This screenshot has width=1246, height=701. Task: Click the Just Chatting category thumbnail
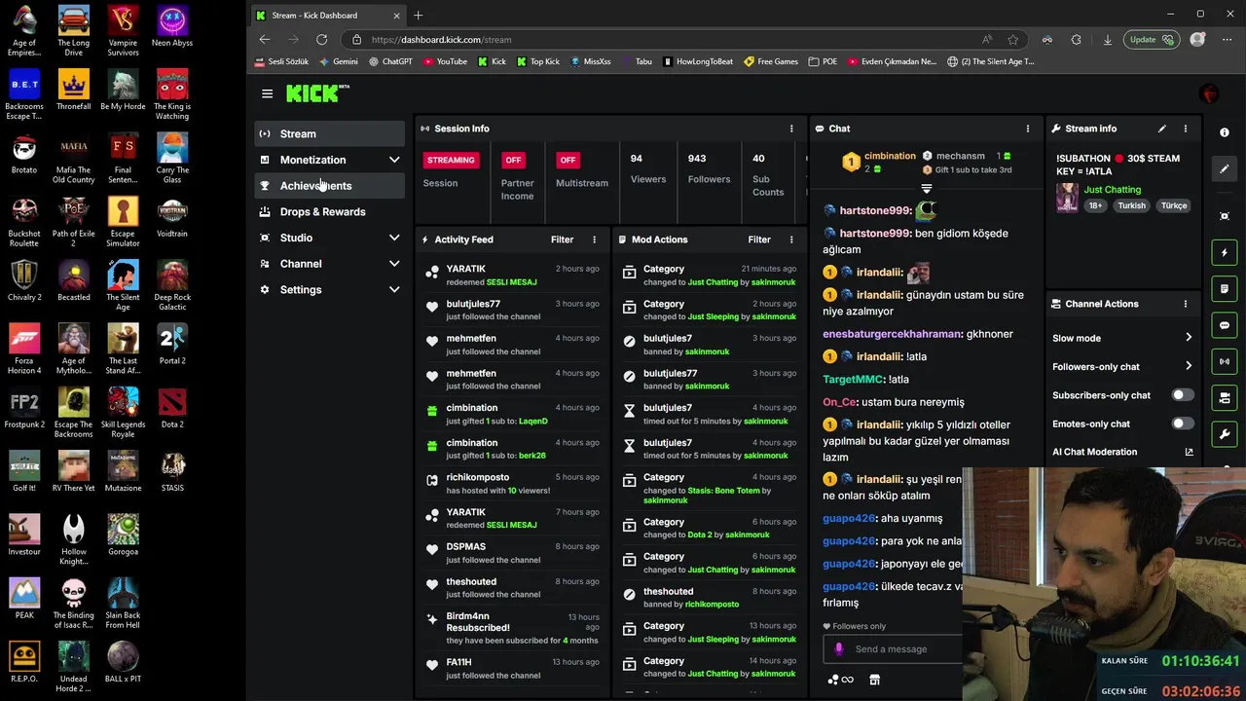click(x=1068, y=198)
